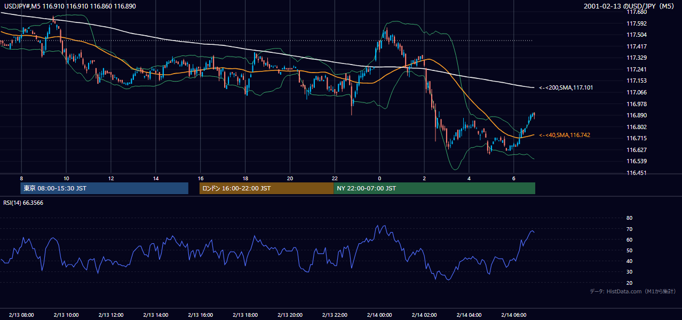Click the Tokyo session bar 08:00-15:30 JST
This screenshot has width=682, height=320.
105,188
